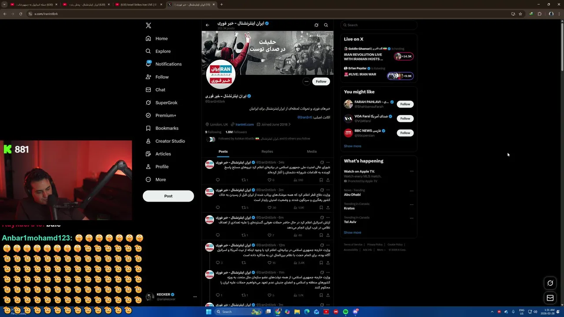Like the 6m-old post
Screen dimensions: 564x317
point(270,235)
